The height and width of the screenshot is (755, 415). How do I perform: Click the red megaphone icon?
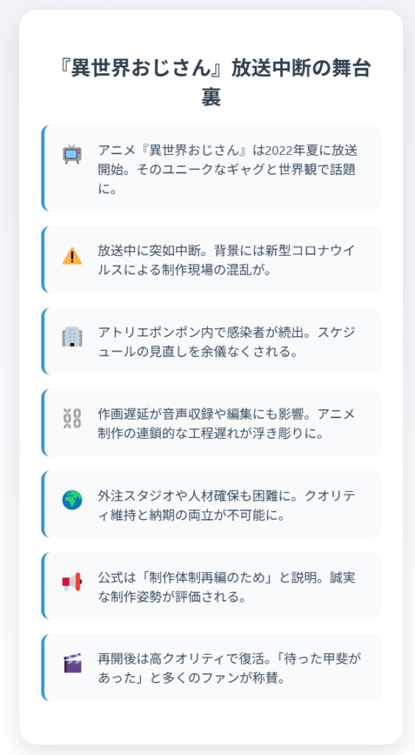tap(72, 582)
